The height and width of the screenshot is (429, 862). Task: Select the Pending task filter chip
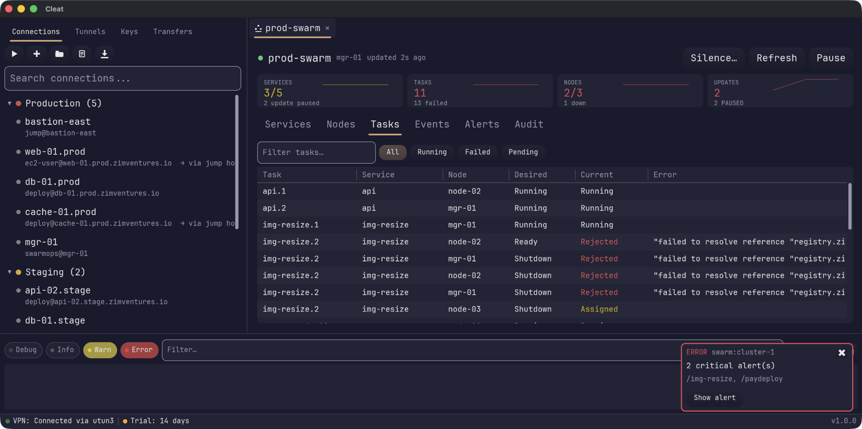tap(523, 152)
